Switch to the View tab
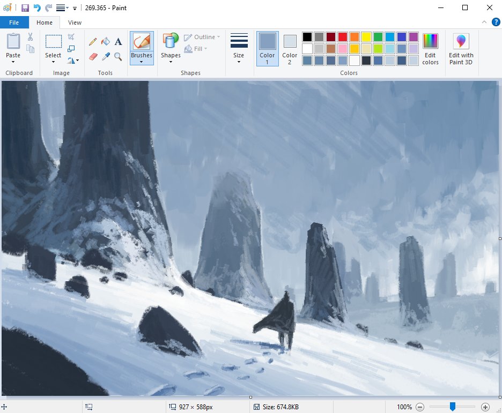The image size is (502, 413). click(75, 22)
